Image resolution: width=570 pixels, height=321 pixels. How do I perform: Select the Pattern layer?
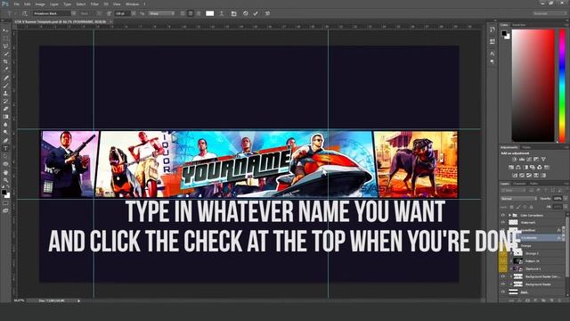533,261
